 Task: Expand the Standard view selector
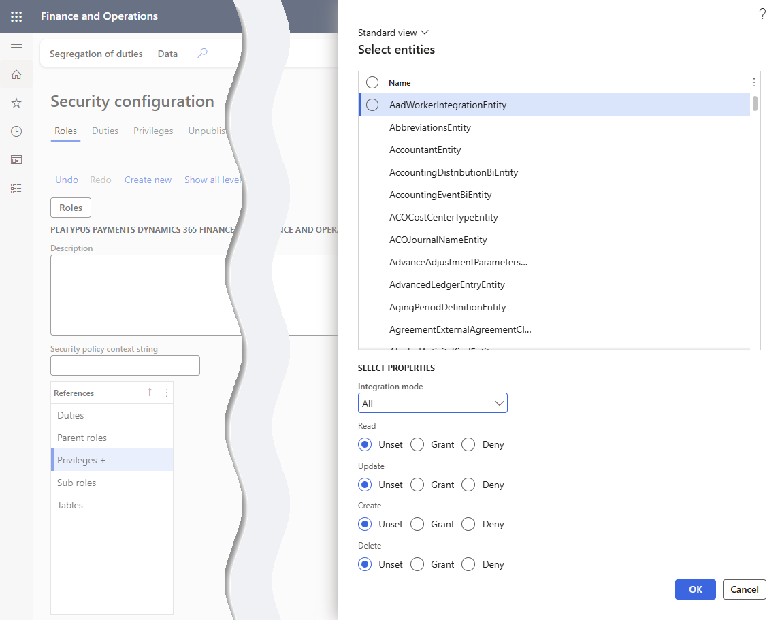(393, 33)
